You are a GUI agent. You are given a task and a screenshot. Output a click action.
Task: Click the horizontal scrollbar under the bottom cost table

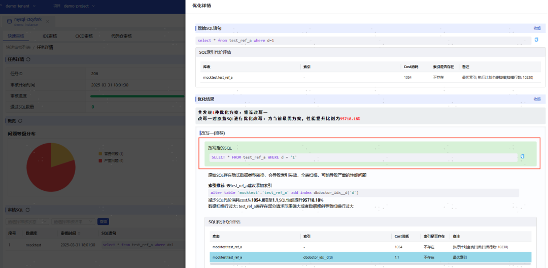370,264
